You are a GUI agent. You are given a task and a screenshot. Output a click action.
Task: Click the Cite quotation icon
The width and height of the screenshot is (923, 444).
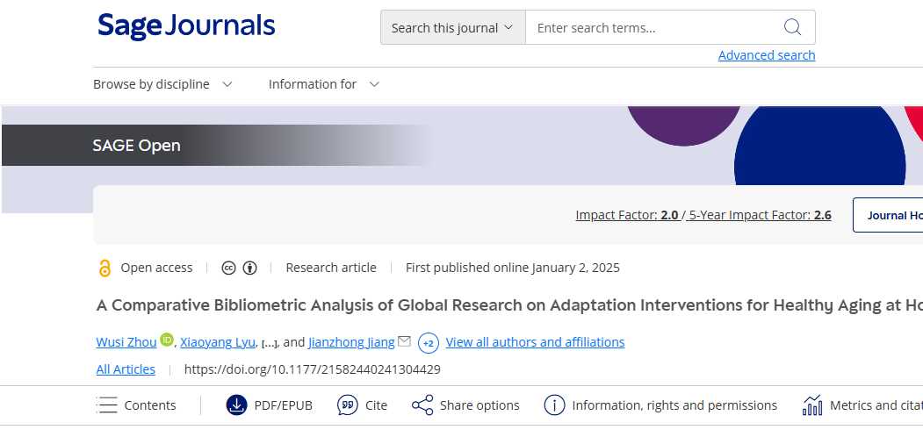click(x=348, y=405)
